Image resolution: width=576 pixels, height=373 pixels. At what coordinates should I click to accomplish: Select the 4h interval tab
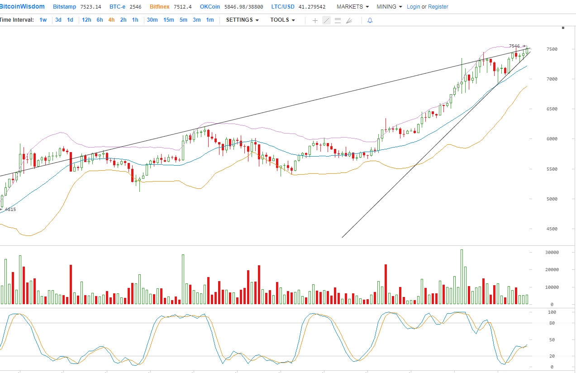coord(111,20)
